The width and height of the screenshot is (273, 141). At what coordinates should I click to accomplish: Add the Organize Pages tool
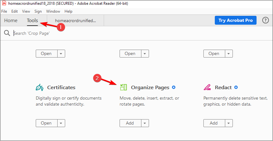(130, 123)
